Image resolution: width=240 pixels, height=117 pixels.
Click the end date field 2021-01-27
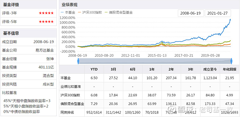click(218, 13)
